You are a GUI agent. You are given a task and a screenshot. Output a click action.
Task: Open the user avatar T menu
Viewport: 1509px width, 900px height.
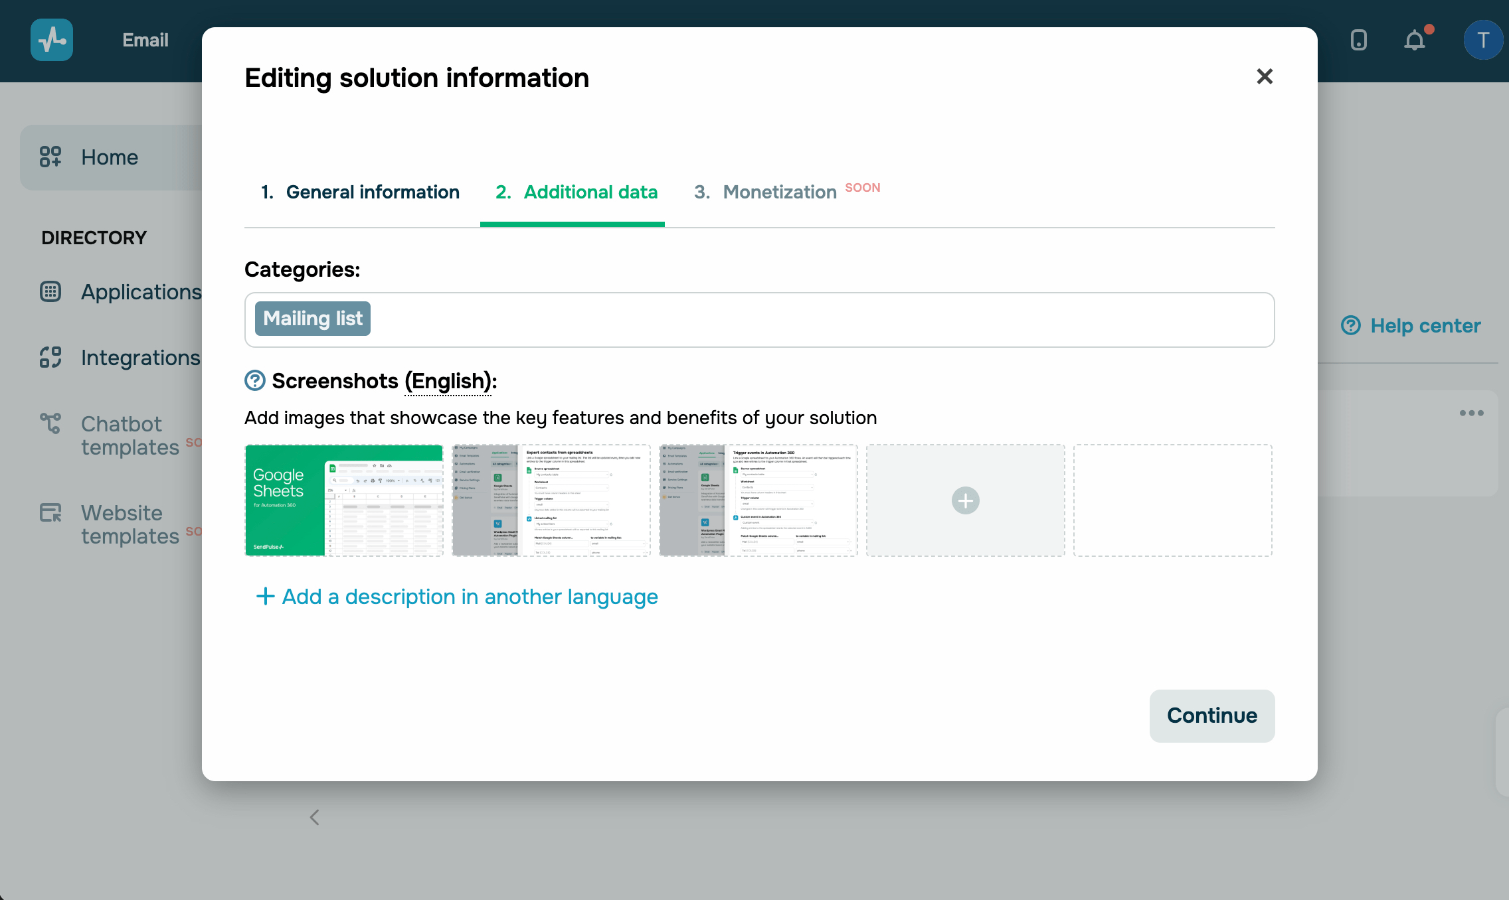[1482, 40]
